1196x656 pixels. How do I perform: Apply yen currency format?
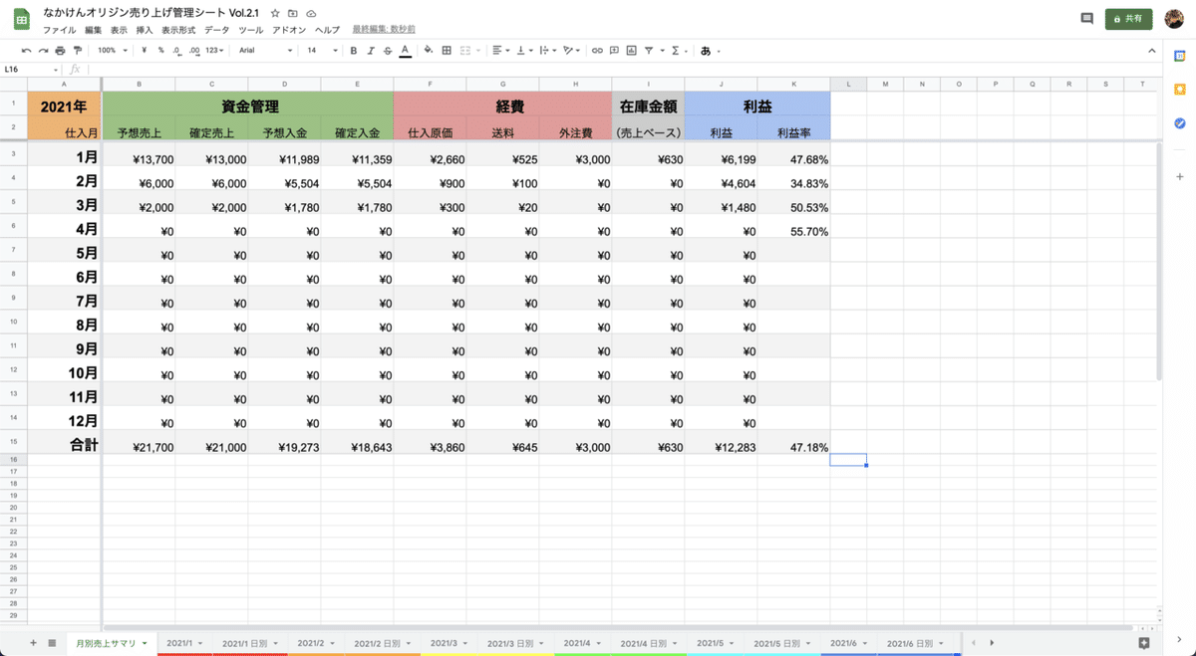pos(145,50)
